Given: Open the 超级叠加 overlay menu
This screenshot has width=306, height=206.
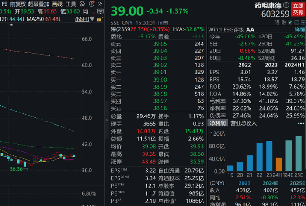Looking at the screenshot, I should click(39, 4).
